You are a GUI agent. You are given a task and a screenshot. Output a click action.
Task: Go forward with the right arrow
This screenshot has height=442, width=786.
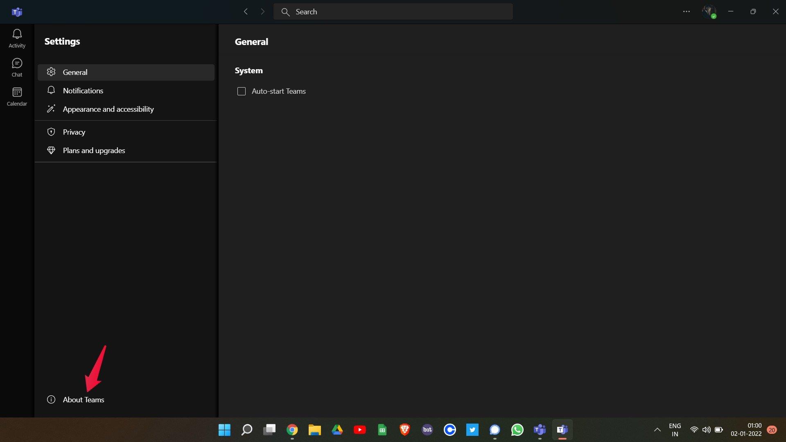click(x=262, y=12)
